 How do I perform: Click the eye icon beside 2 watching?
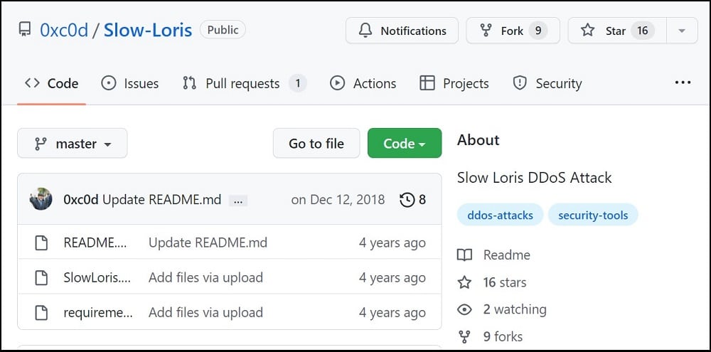[x=464, y=310]
